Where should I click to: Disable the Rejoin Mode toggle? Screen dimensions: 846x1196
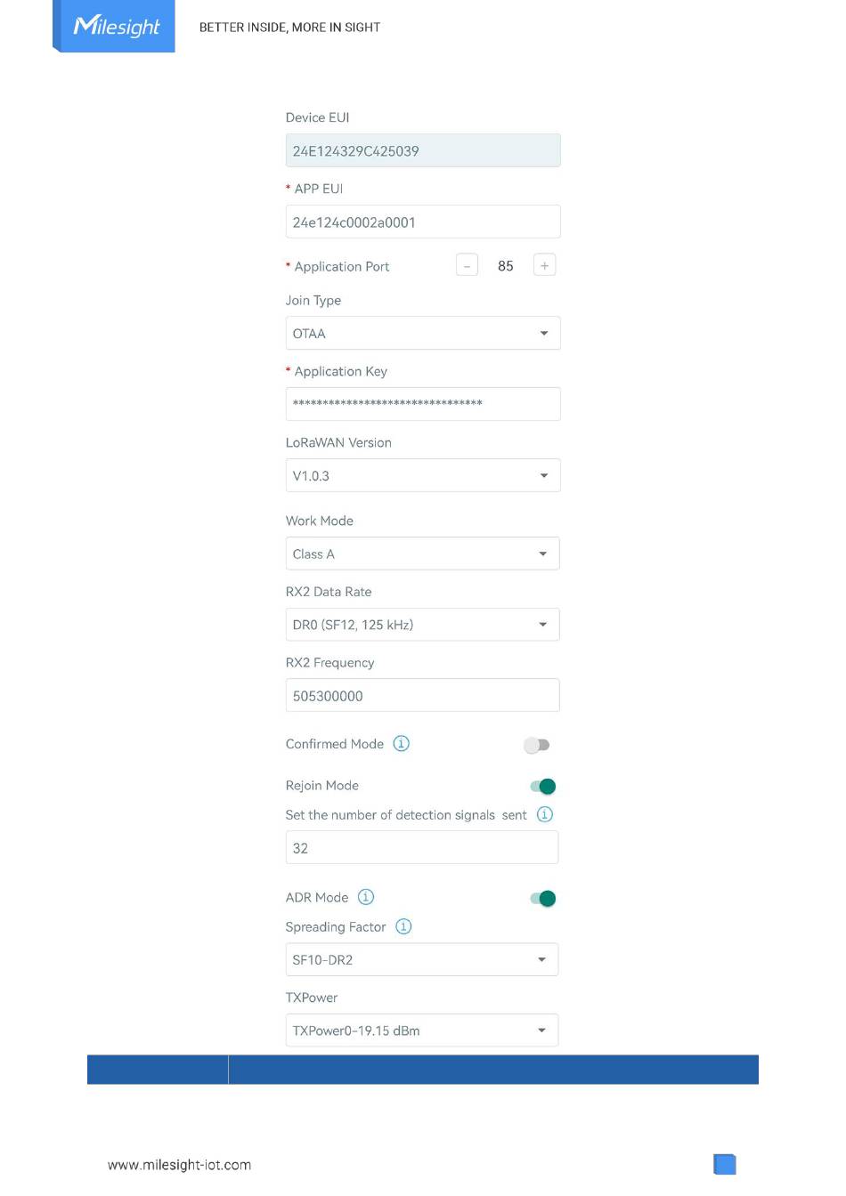coord(542,786)
